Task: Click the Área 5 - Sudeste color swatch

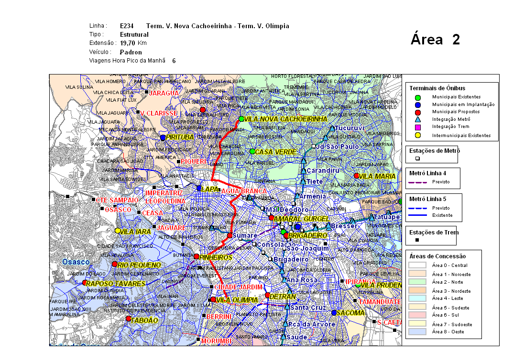Action: pyautogui.click(x=417, y=307)
